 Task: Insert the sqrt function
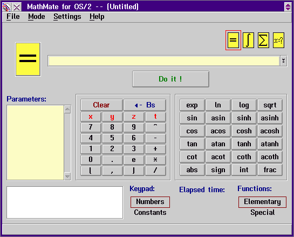pyautogui.click(x=270, y=105)
